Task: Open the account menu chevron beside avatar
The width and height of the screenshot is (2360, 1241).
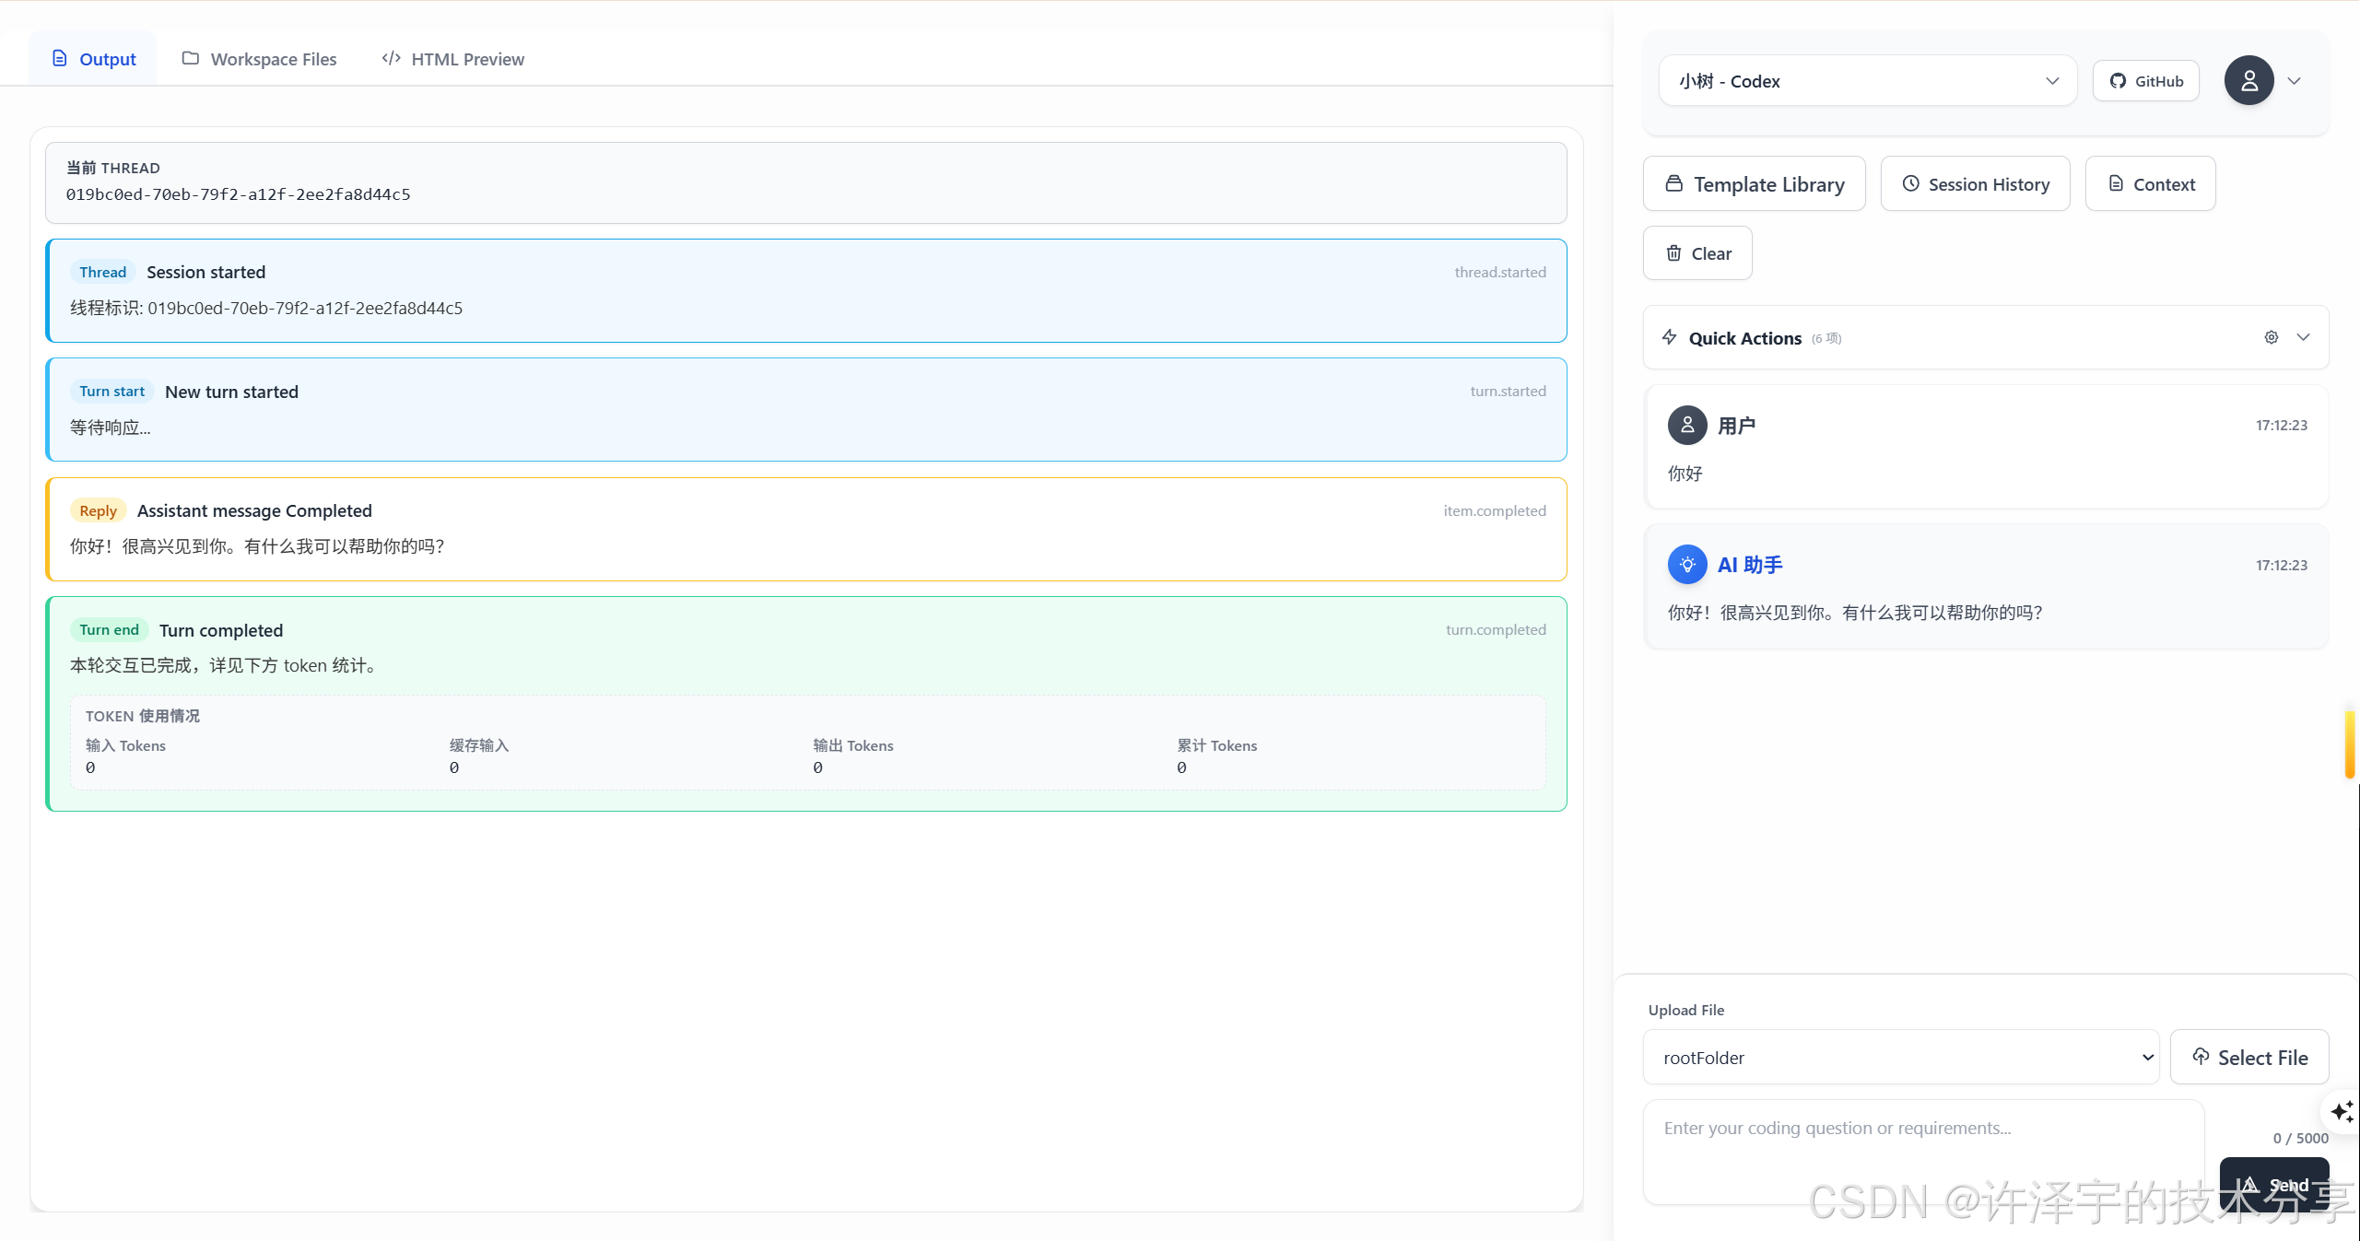Action: pos(2295,81)
